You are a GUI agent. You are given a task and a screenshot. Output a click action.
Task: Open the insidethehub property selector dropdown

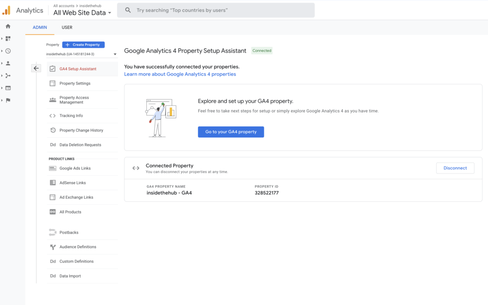[82, 54]
